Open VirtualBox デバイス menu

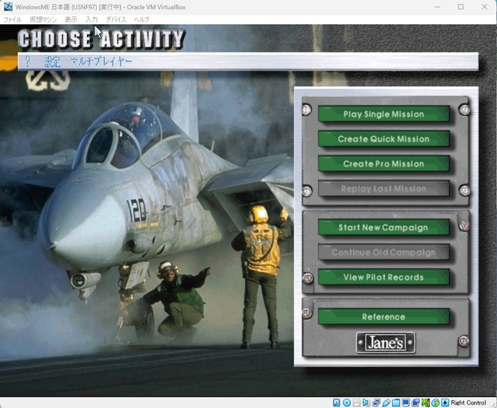(x=116, y=20)
